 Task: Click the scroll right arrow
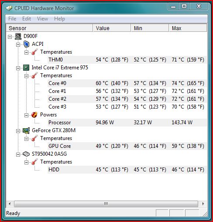click(203, 204)
